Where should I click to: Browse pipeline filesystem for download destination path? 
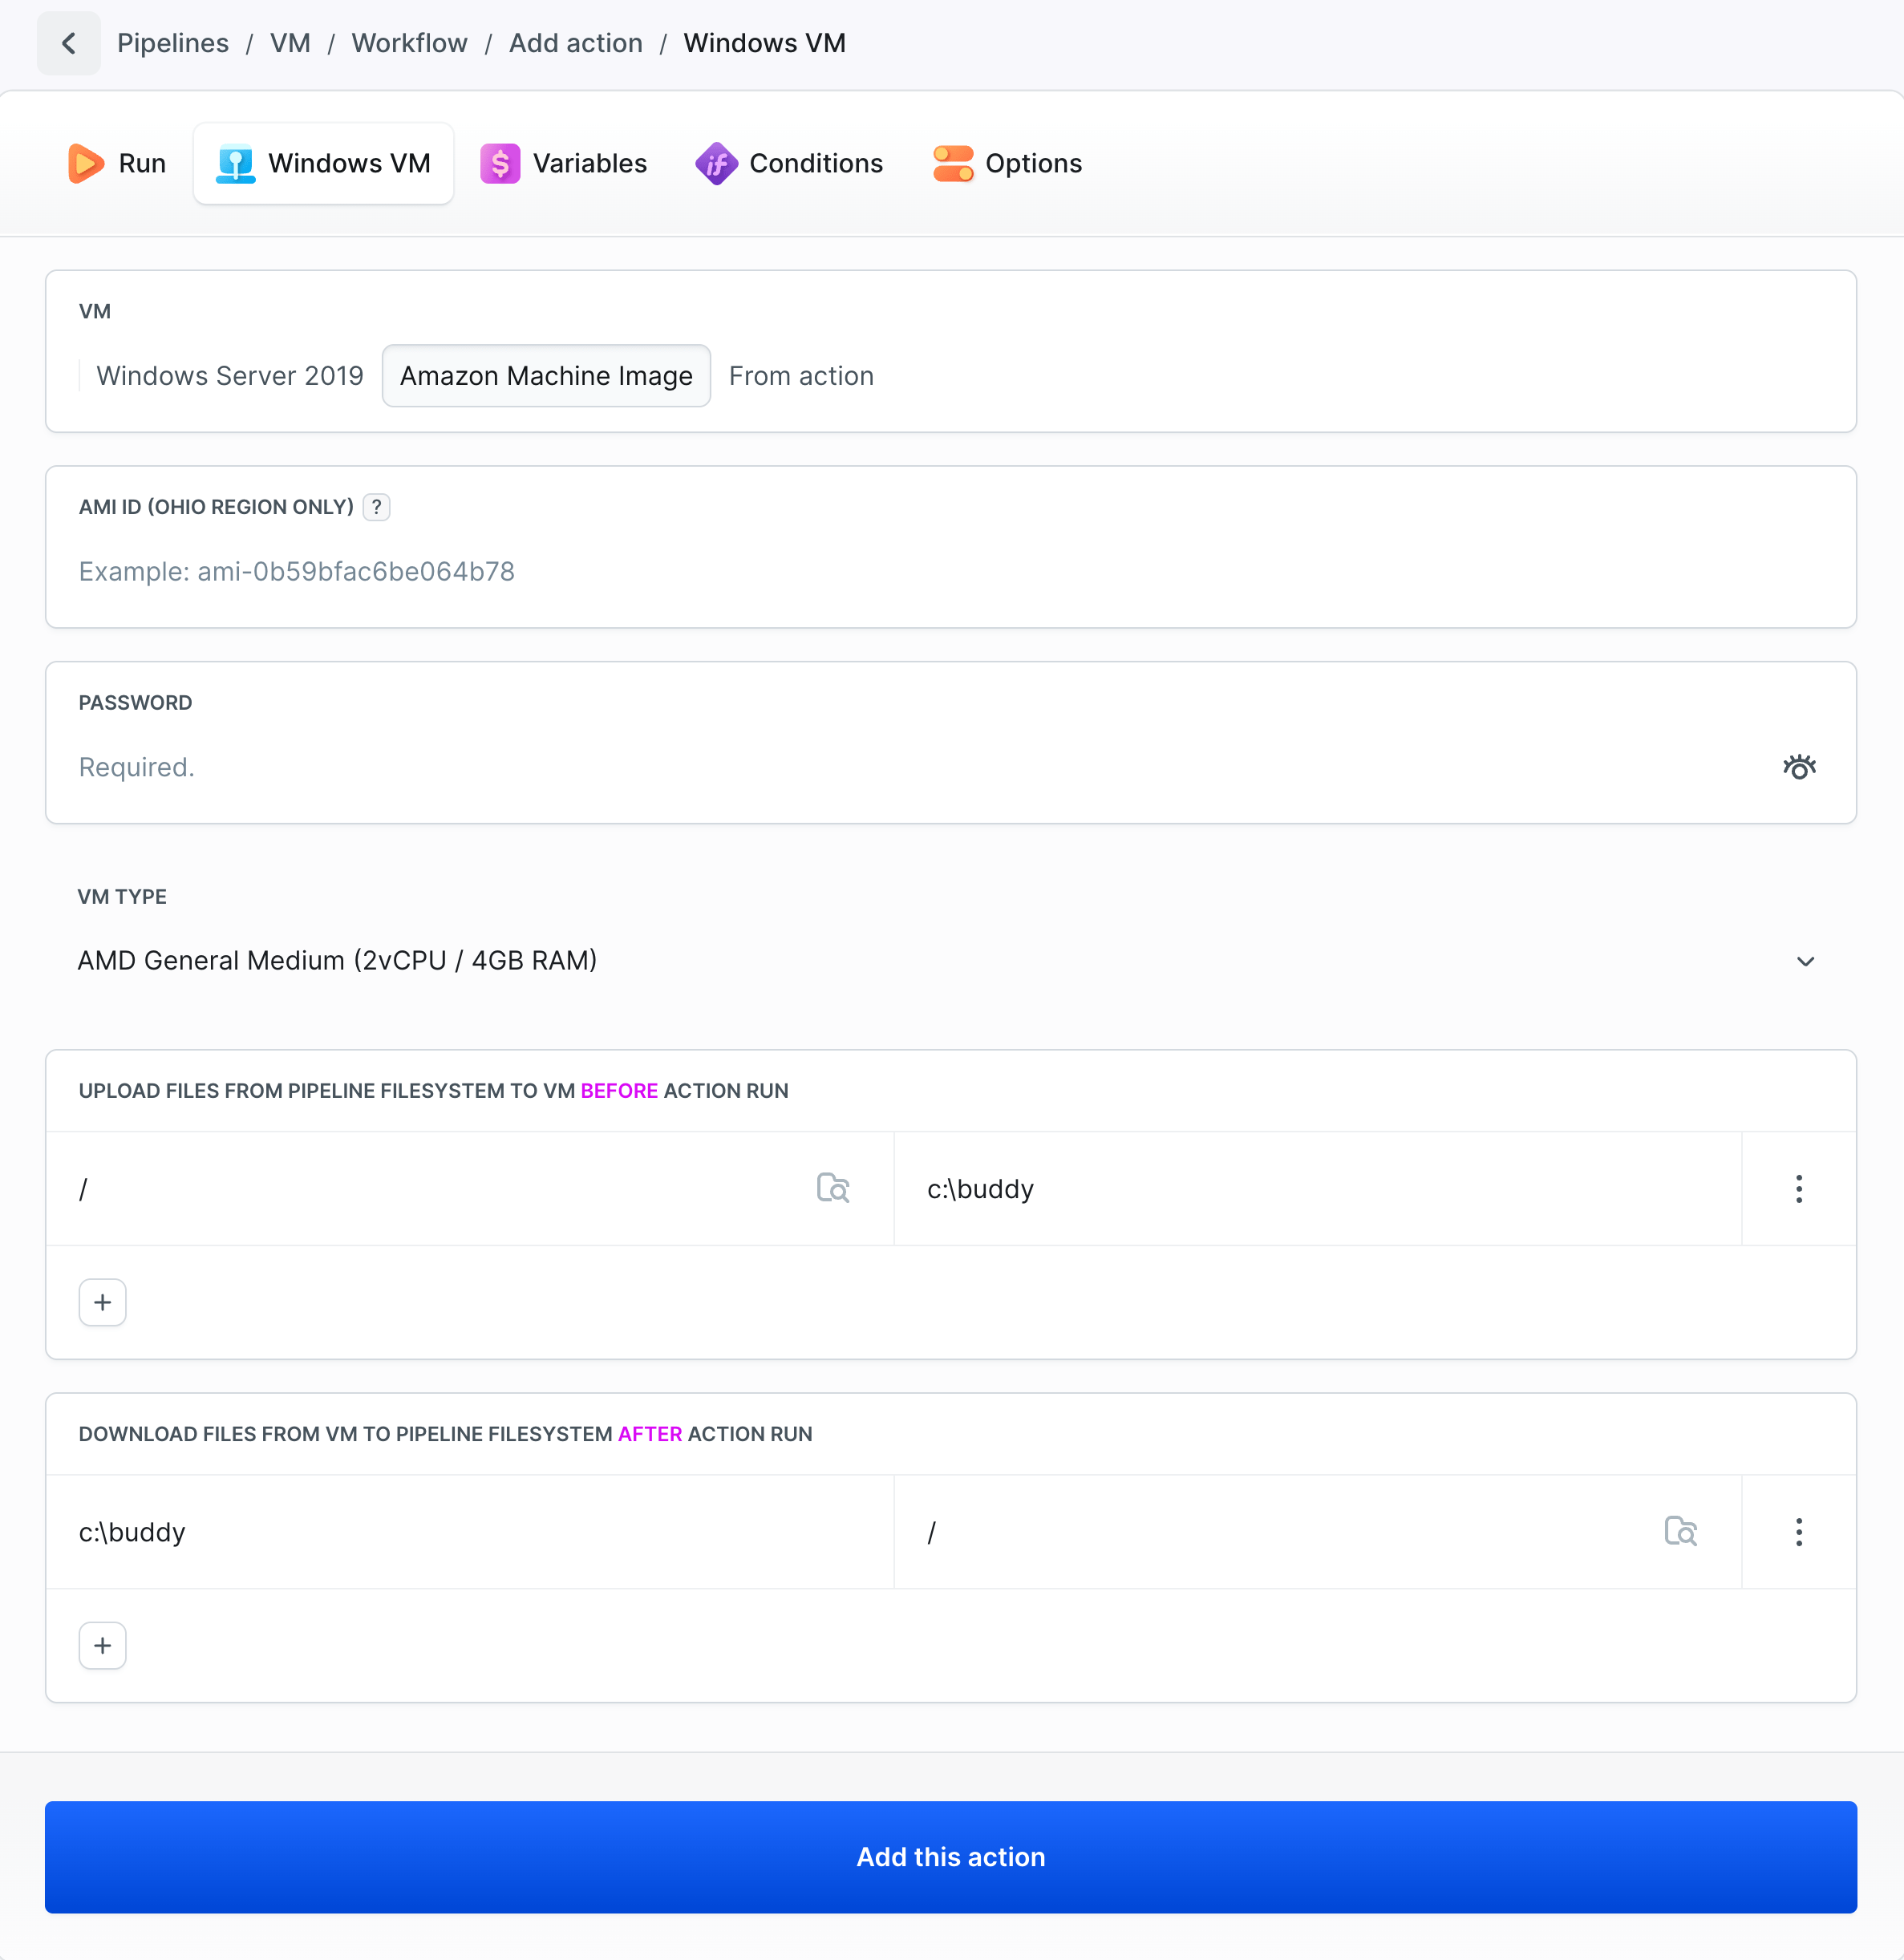point(1680,1531)
